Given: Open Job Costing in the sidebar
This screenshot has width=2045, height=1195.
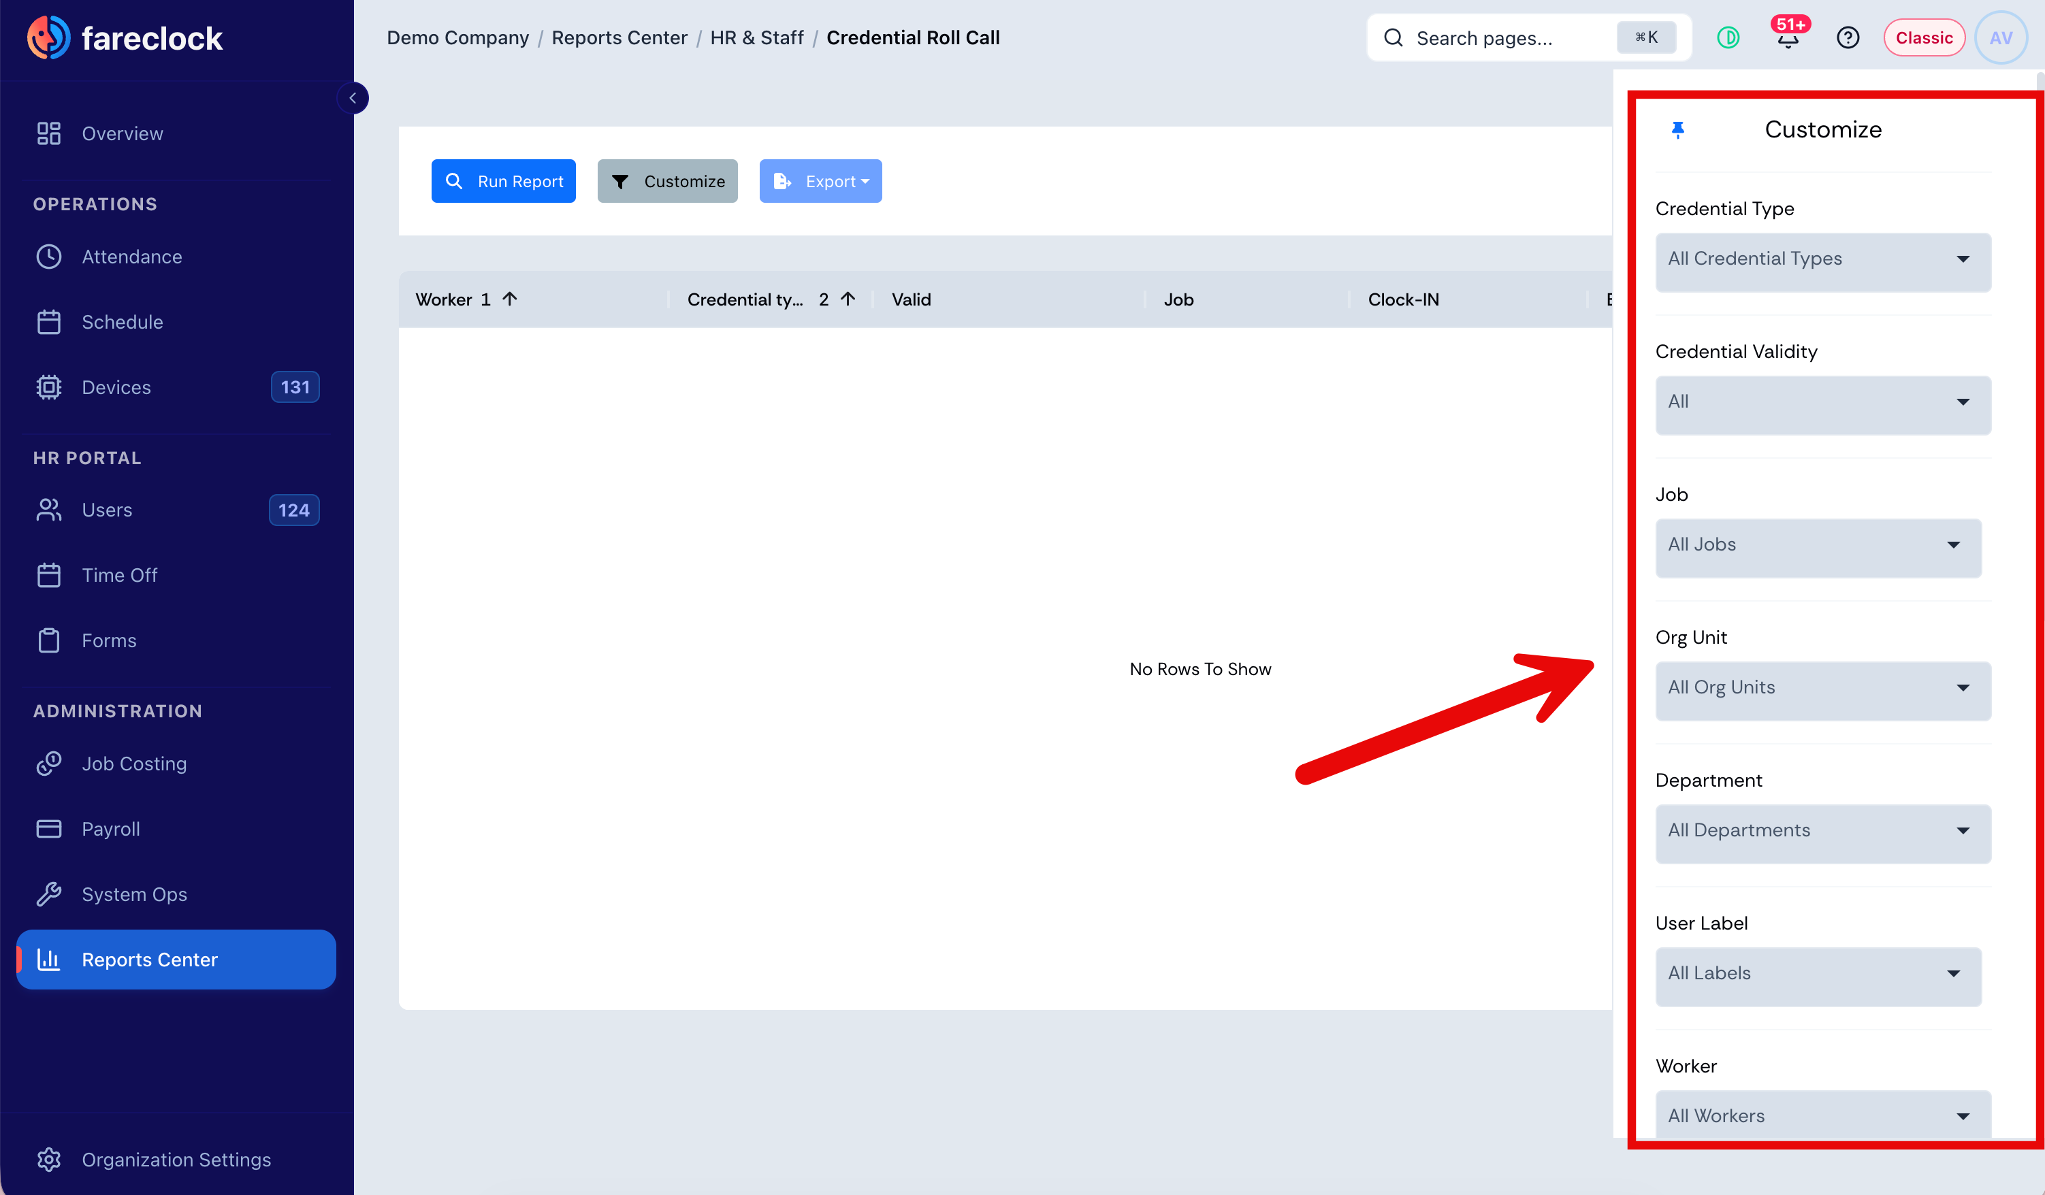Looking at the screenshot, I should coord(134,764).
